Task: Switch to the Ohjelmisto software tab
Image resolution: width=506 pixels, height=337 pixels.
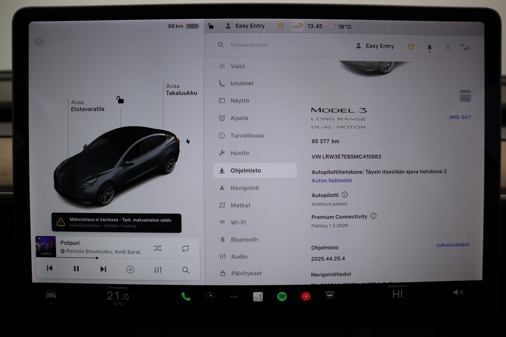Action: tap(246, 170)
